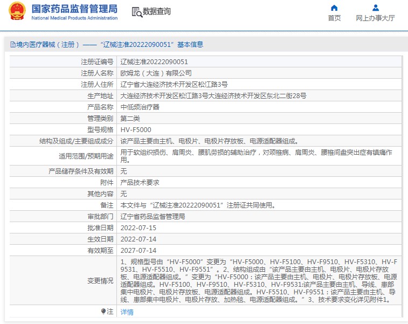Click product name 中低频治疗器
408x324 pixels.
[x=140, y=107]
